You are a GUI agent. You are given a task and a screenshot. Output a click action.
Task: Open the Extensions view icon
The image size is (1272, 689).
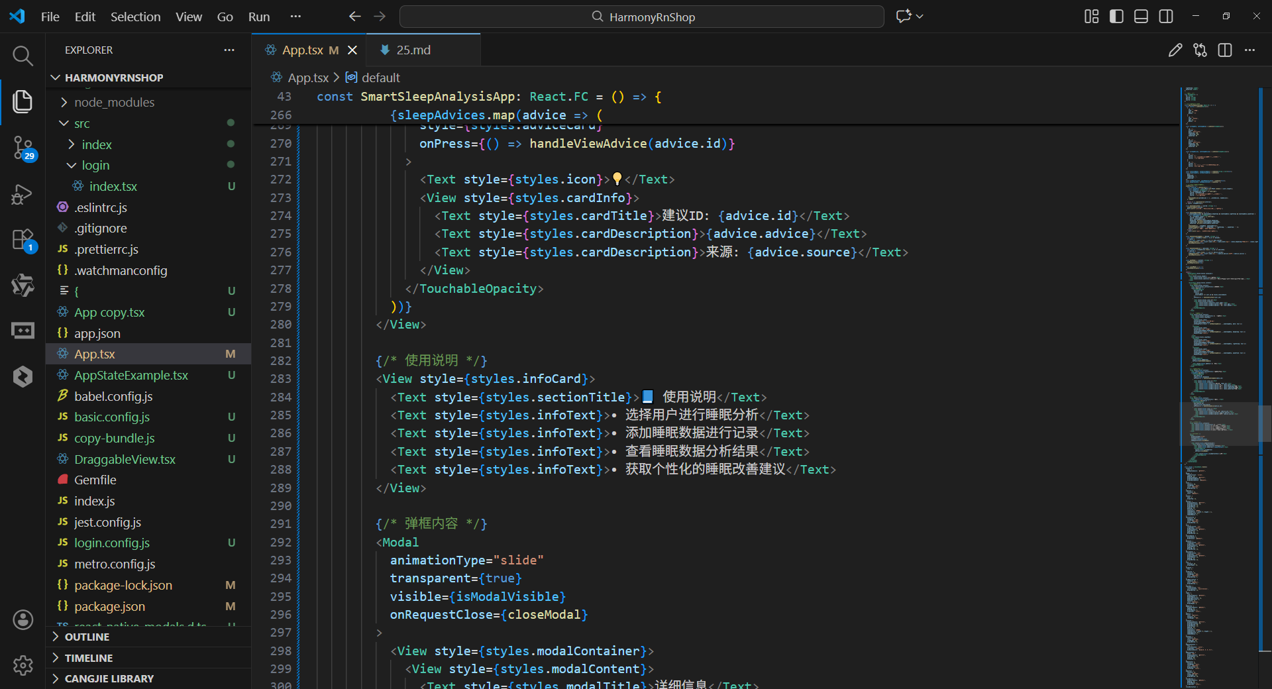pyautogui.click(x=23, y=240)
